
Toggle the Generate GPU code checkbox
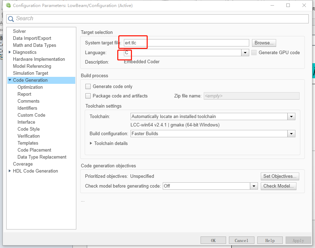[x=254, y=53]
